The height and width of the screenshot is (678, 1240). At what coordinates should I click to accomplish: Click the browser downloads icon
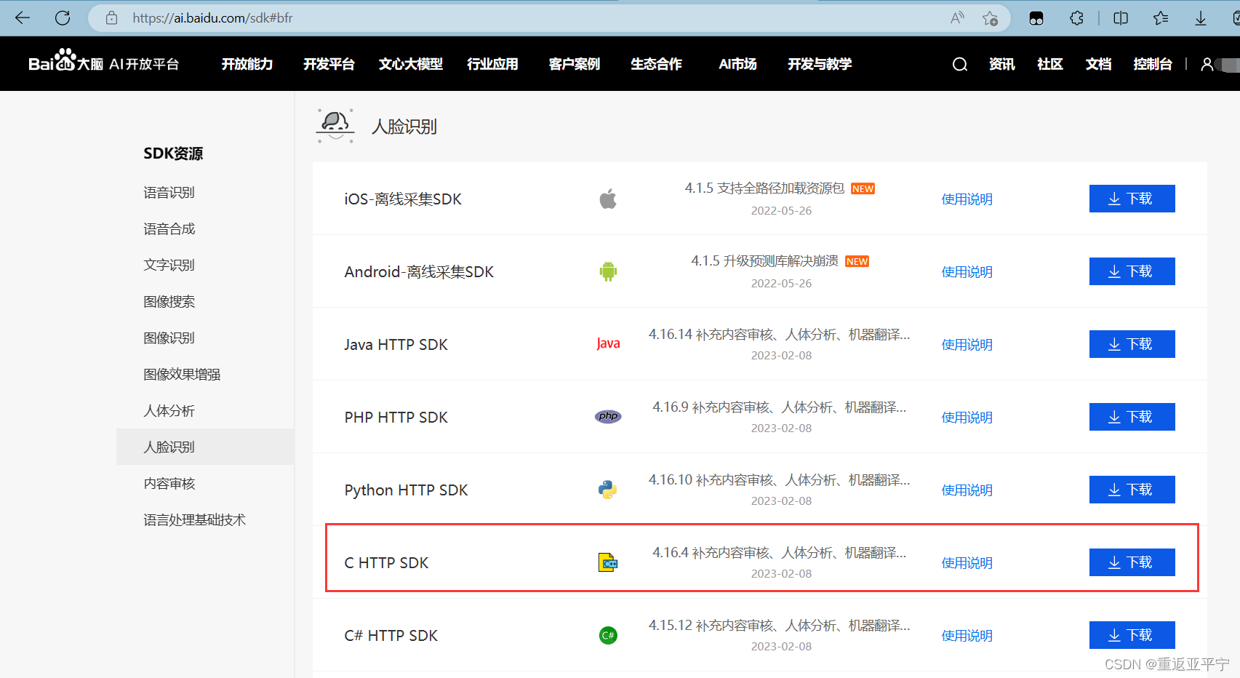click(1199, 17)
